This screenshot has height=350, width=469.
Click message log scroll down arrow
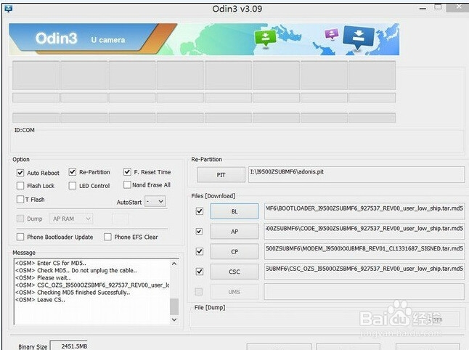174,320
